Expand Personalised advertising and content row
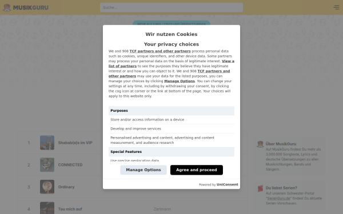 tap(171, 140)
